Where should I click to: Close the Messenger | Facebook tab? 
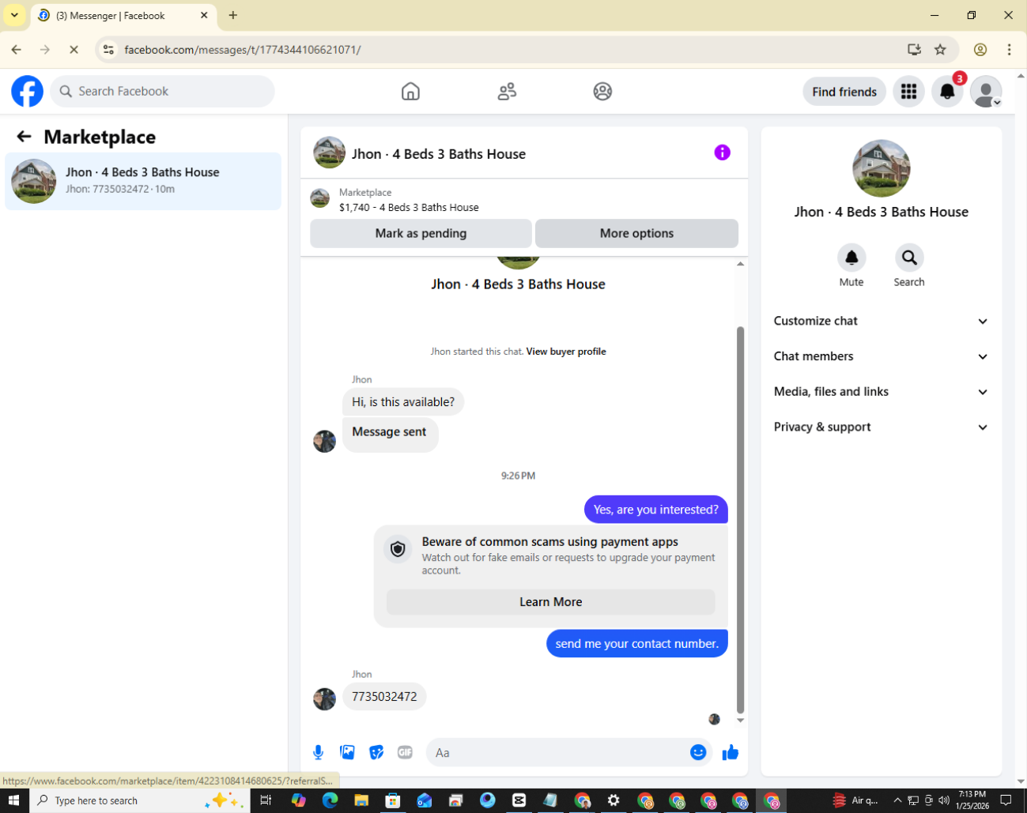[x=204, y=15]
